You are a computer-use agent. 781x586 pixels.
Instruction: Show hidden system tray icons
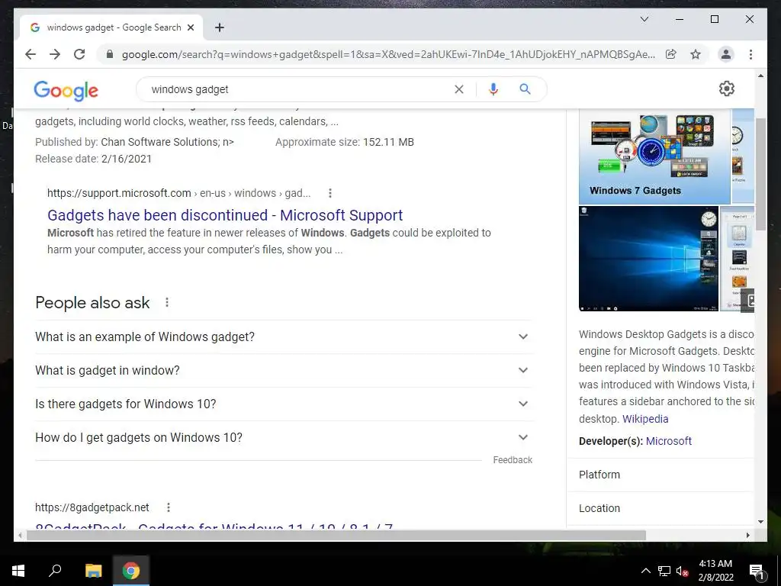[645, 571]
